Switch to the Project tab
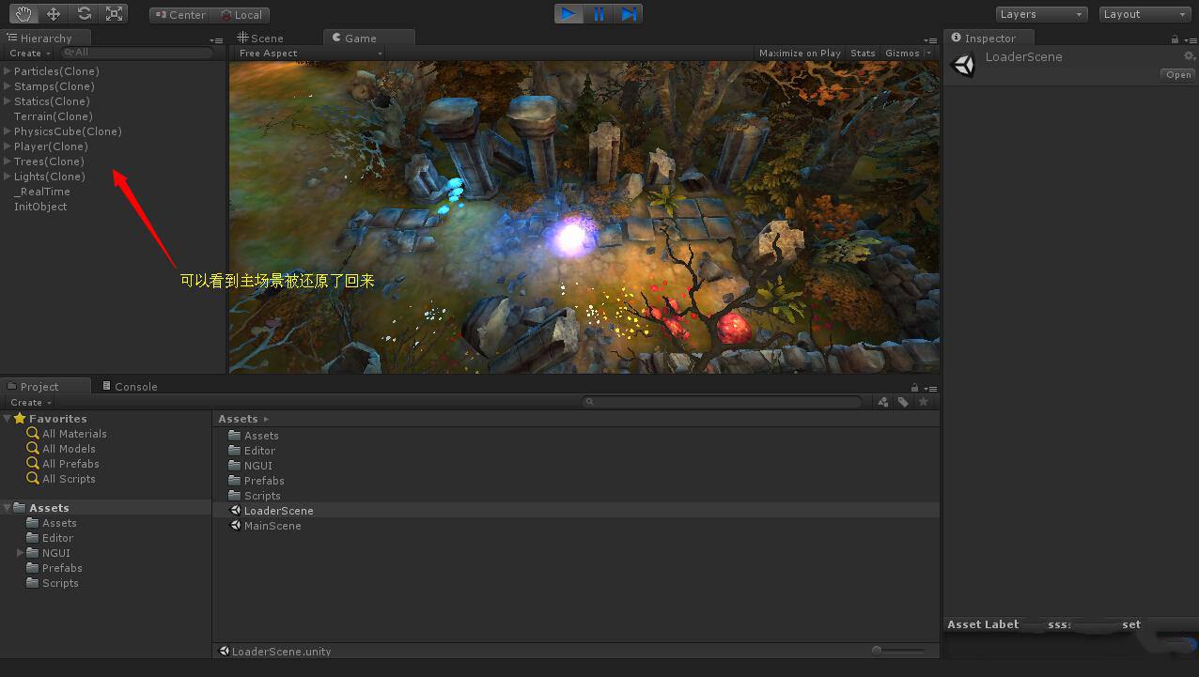Screen dimensions: 1199x677 [46, 386]
